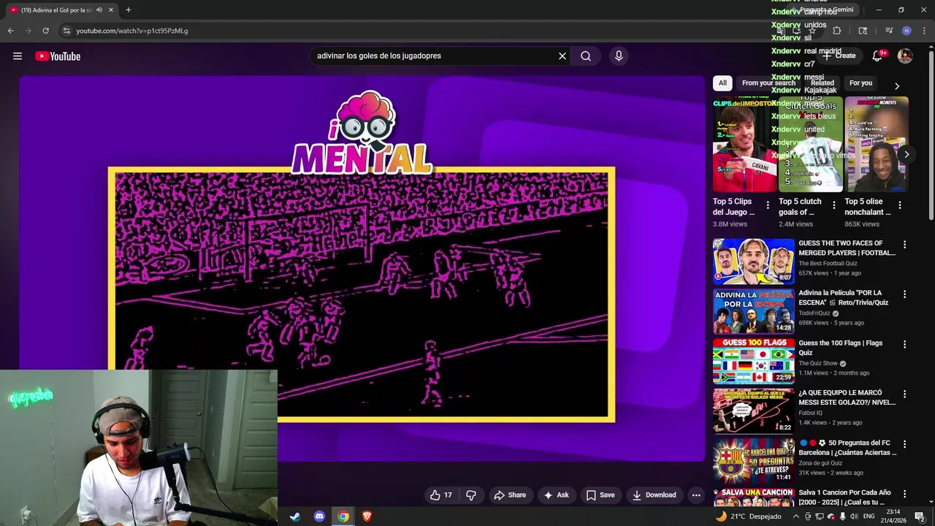Open a new browser tab
The height and width of the screenshot is (526, 935).
128,9
